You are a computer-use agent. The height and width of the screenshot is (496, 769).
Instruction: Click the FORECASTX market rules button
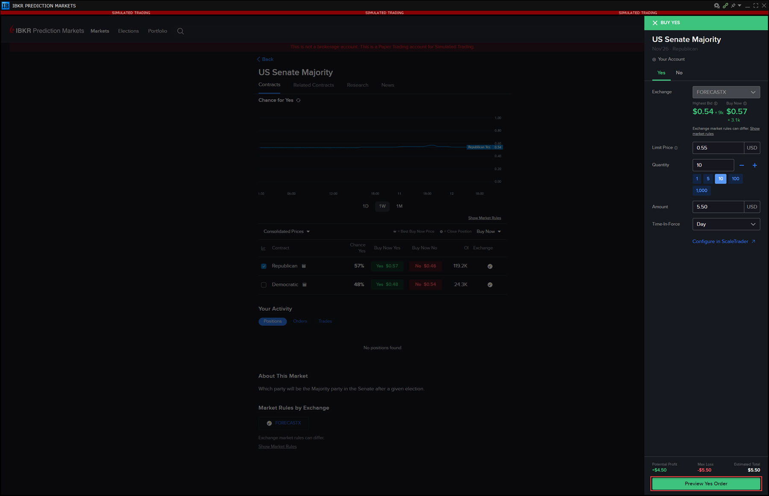284,423
